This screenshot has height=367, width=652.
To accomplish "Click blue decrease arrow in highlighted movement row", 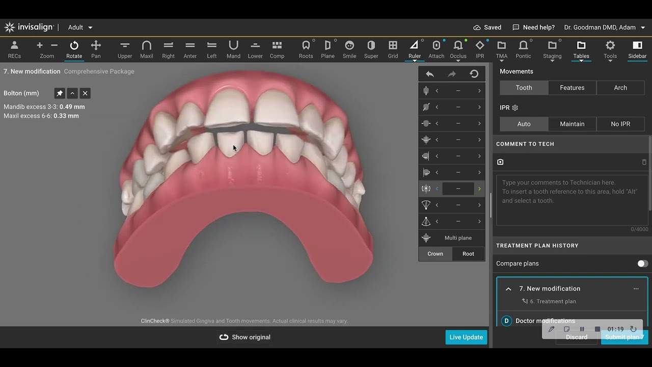I will pyautogui.click(x=437, y=189).
